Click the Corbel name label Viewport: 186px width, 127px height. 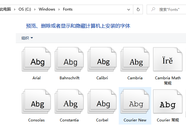click(x=102, y=120)
